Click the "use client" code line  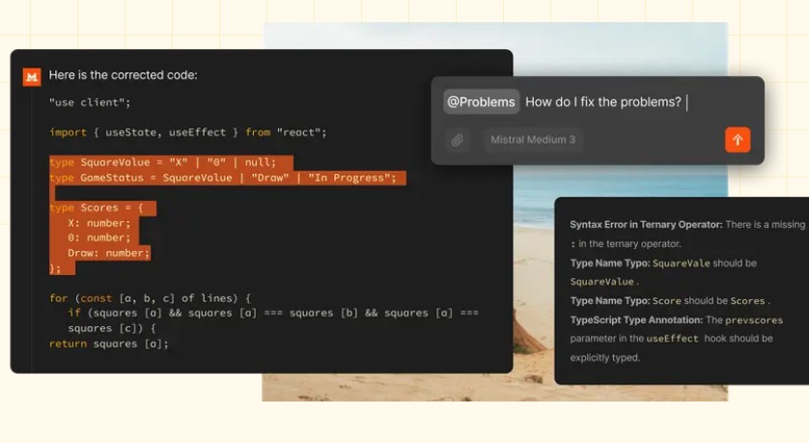(90, 101)
